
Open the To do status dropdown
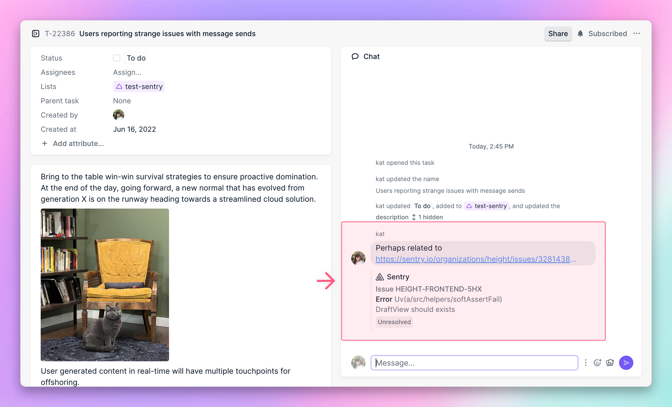[x=136, y=58]
